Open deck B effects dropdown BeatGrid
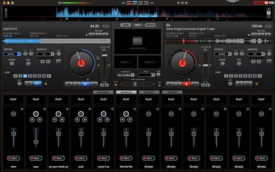This screenshot has height=172, width=275. pyautogui.click(x=223, y=54)
